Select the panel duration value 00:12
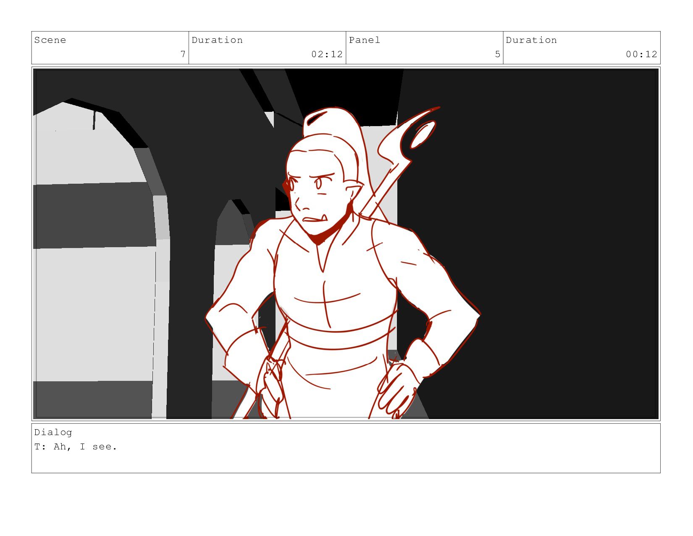Screen dimensions: 693x536 [641, 54]
